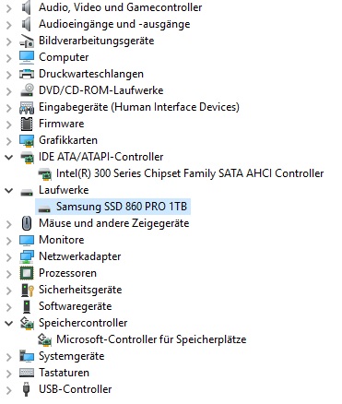Expand the Firmware category arrow
This screenshot has height=404, width=342.
[9, 124]
